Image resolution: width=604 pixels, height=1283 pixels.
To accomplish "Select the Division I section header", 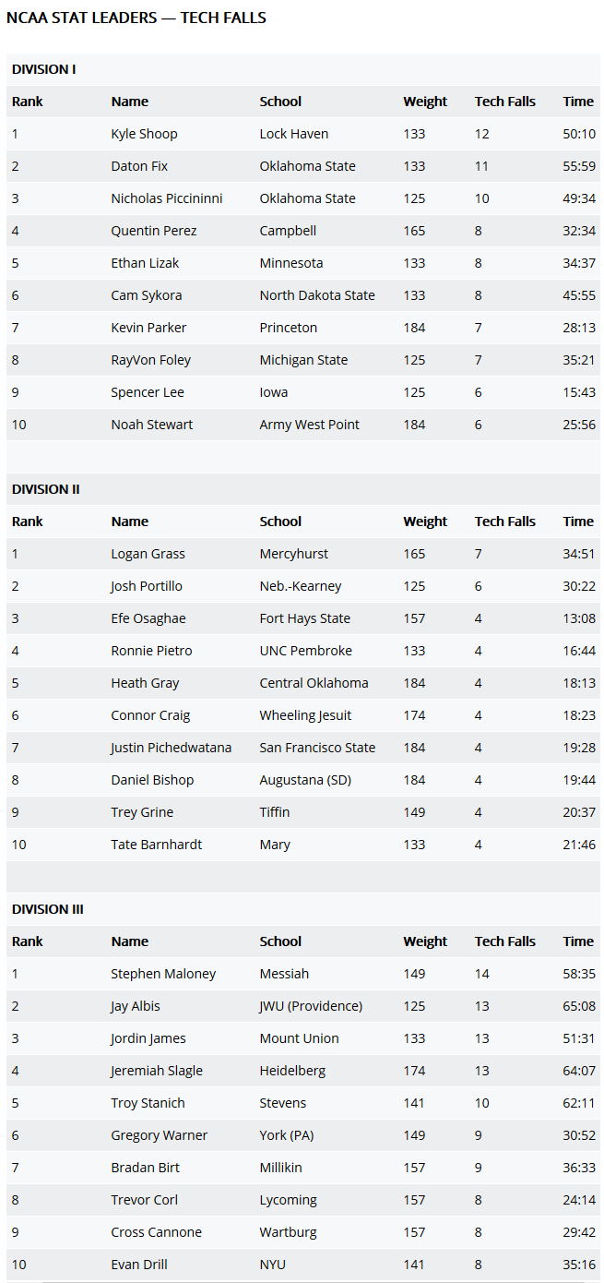I will point(44,69).
